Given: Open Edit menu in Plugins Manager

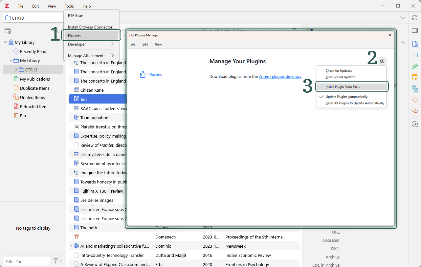Looking at the screenshot, I should (x=145, y=44).
